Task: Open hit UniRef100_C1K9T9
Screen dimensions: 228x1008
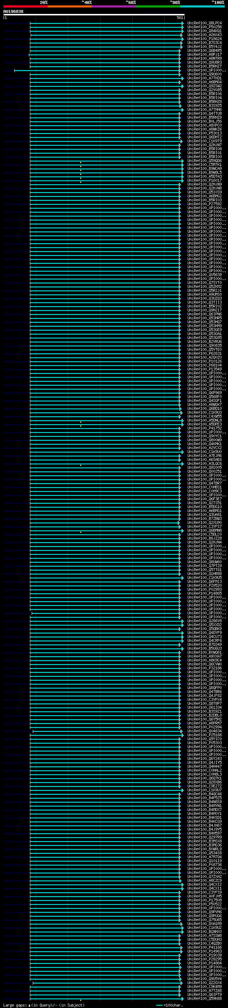Action: [204, 141]
